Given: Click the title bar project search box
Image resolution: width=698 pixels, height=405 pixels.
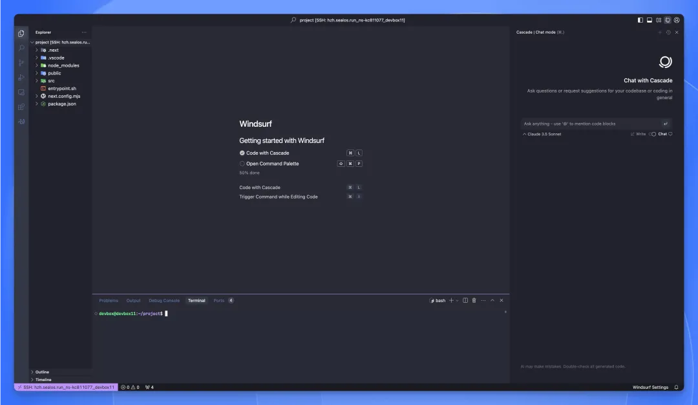Looking at the screenshot, I should [348, 20].
